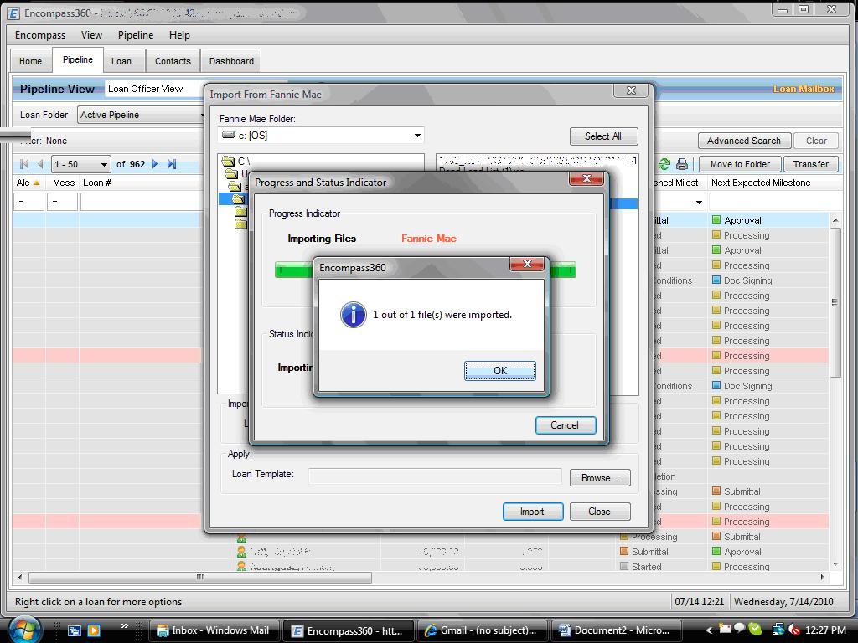Click the print pipeline icon
Screen dimensions: 858x643
[x=682, y=164]
